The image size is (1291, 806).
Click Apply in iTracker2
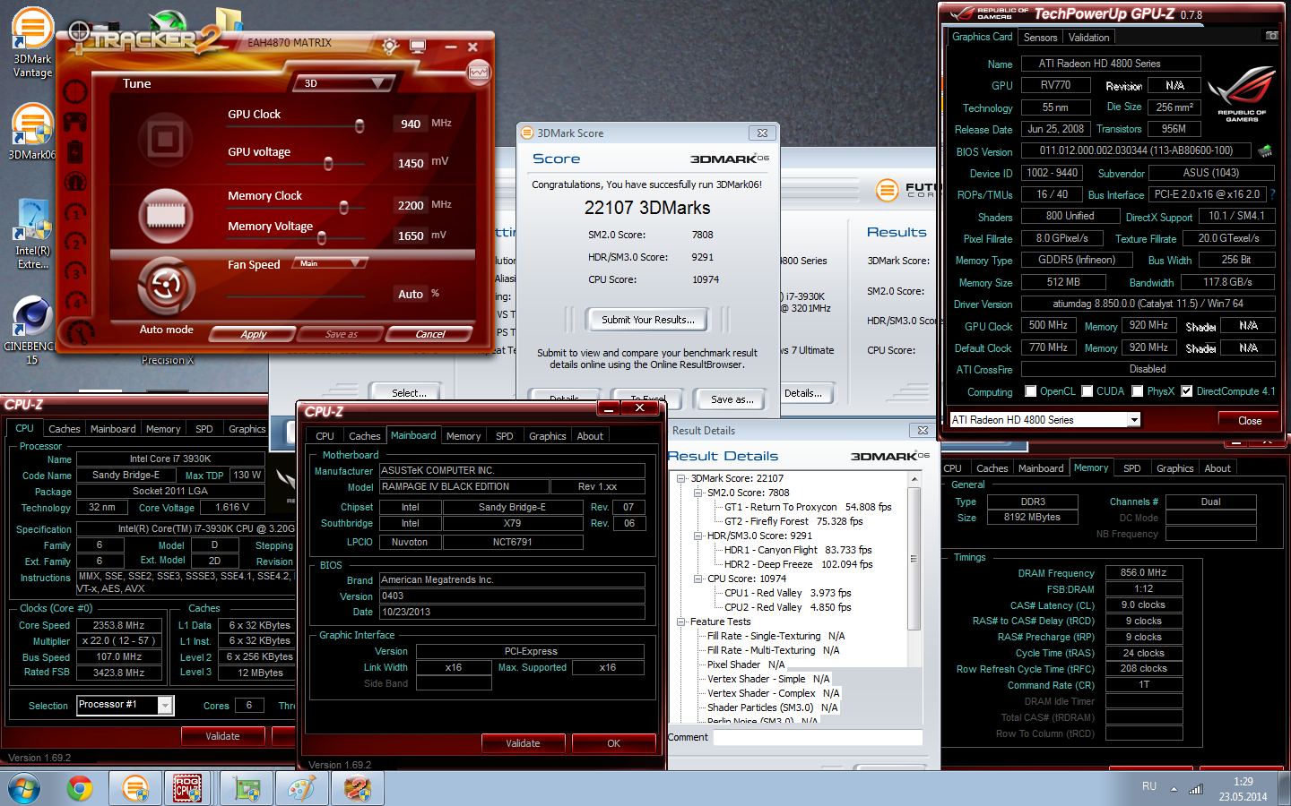point(254,334)
